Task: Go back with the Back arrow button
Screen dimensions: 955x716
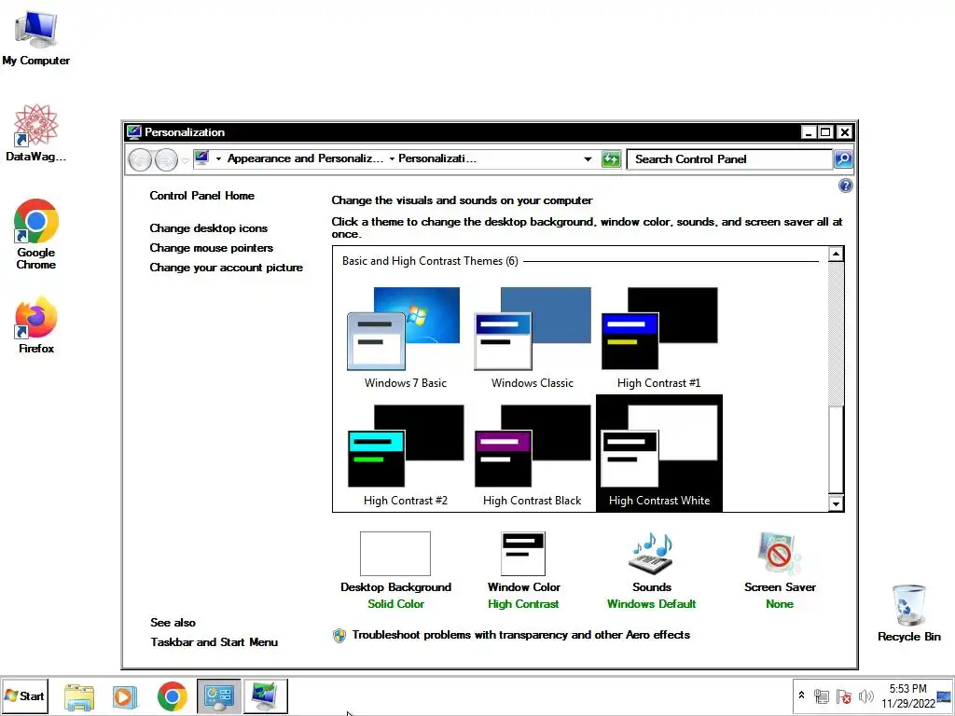Action: click(140, 160)
